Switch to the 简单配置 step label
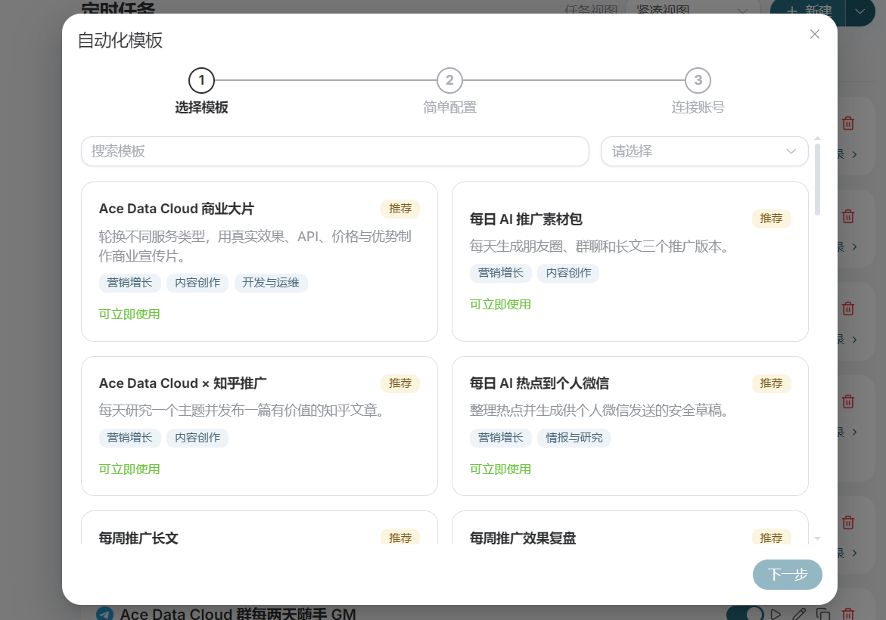 coord(449,107)
